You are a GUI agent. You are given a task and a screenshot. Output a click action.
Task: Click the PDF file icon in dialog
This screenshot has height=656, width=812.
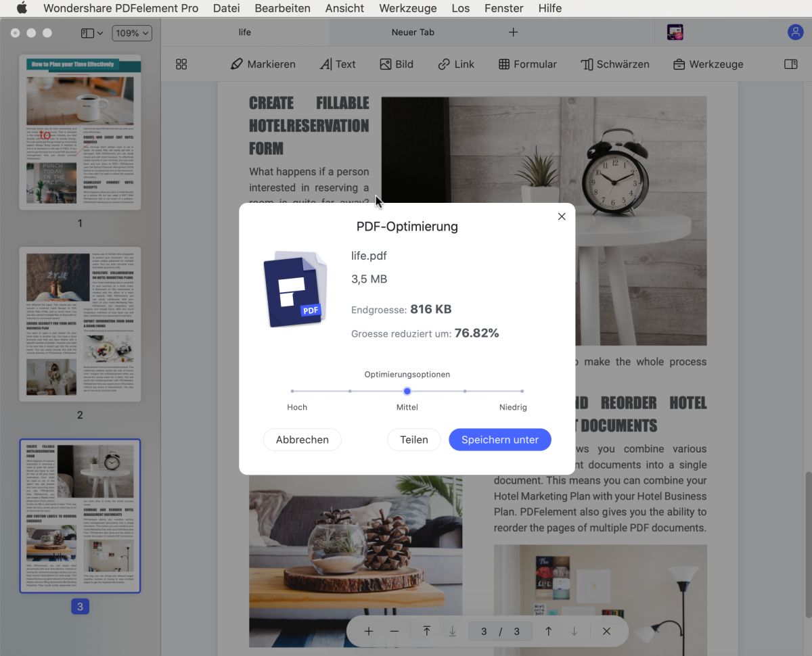point(295,289)
